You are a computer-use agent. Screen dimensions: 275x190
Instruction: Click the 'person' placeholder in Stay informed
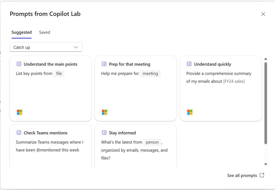coord(152,142)
